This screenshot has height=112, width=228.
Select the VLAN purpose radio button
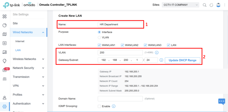coord(99,38)
